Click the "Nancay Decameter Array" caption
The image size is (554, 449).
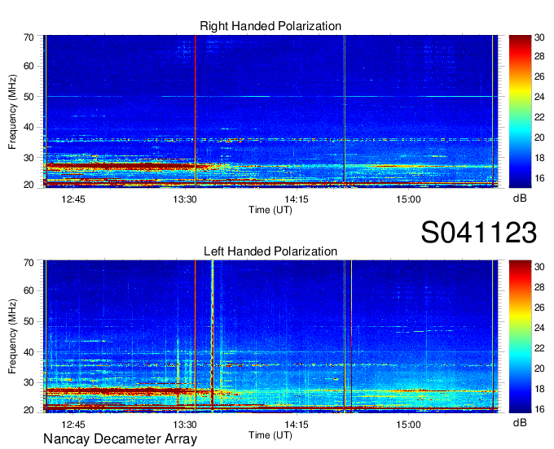120,439
